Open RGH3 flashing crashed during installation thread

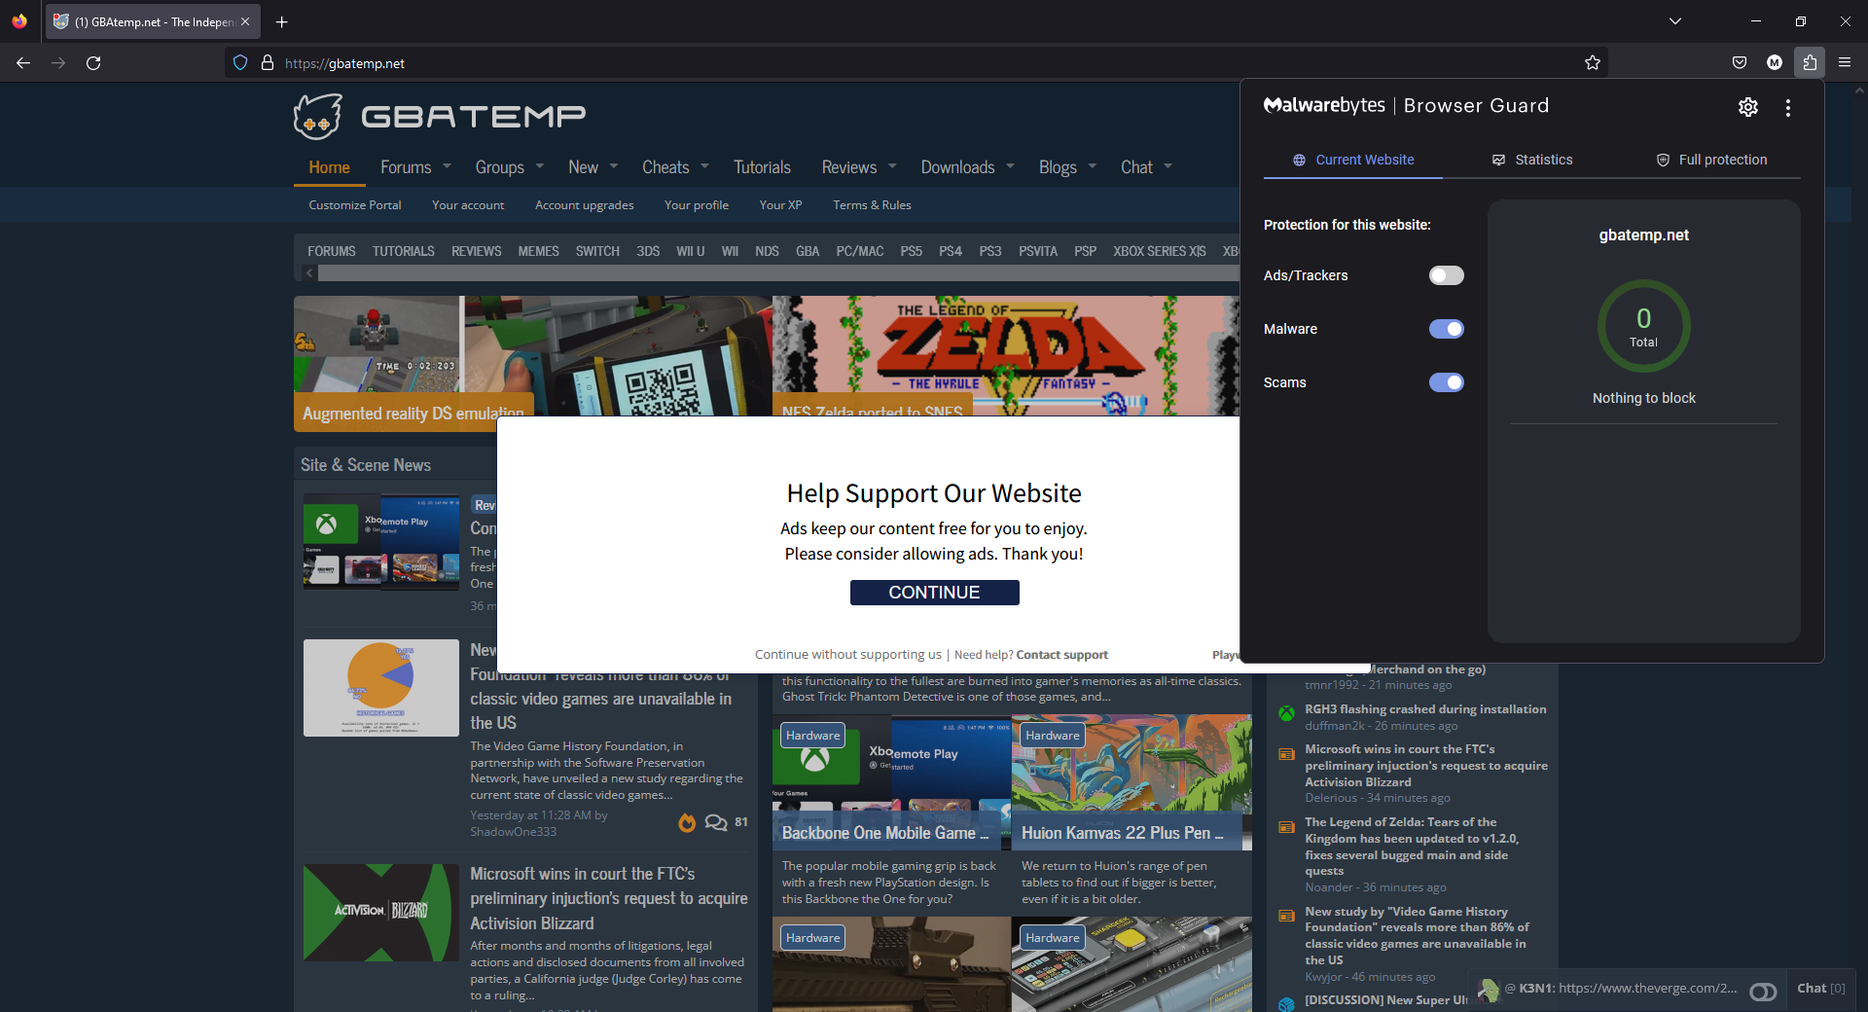pyautogui.click(x=1425, y=709)
